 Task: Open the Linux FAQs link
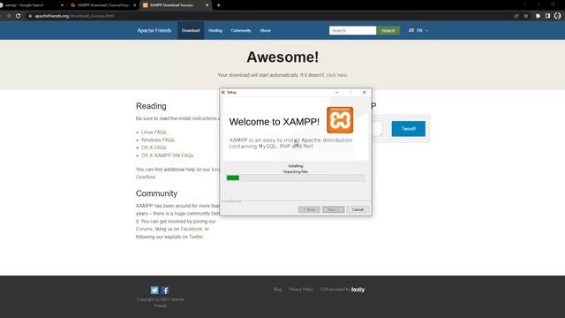[154, 132]
